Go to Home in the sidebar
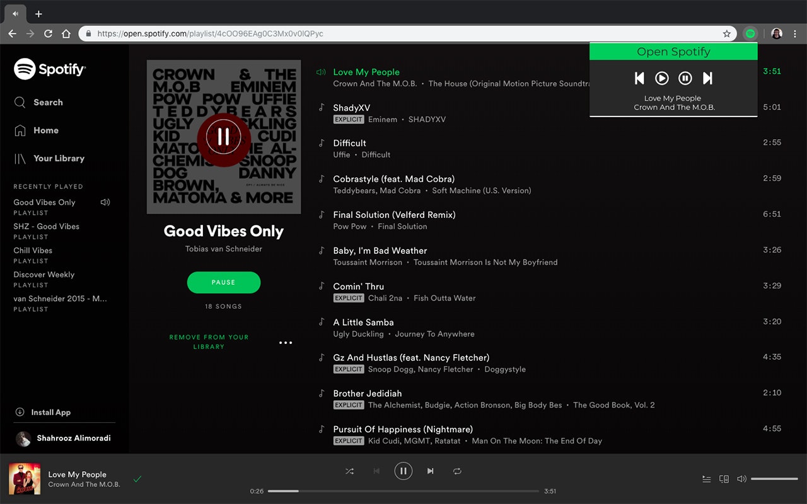 (36, 130)
